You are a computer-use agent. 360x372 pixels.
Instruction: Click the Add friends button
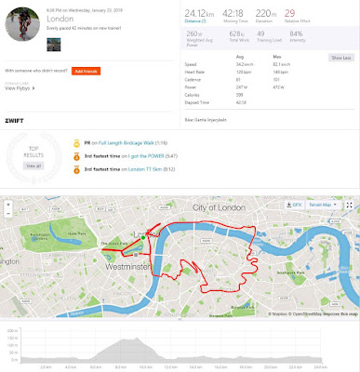86,71
